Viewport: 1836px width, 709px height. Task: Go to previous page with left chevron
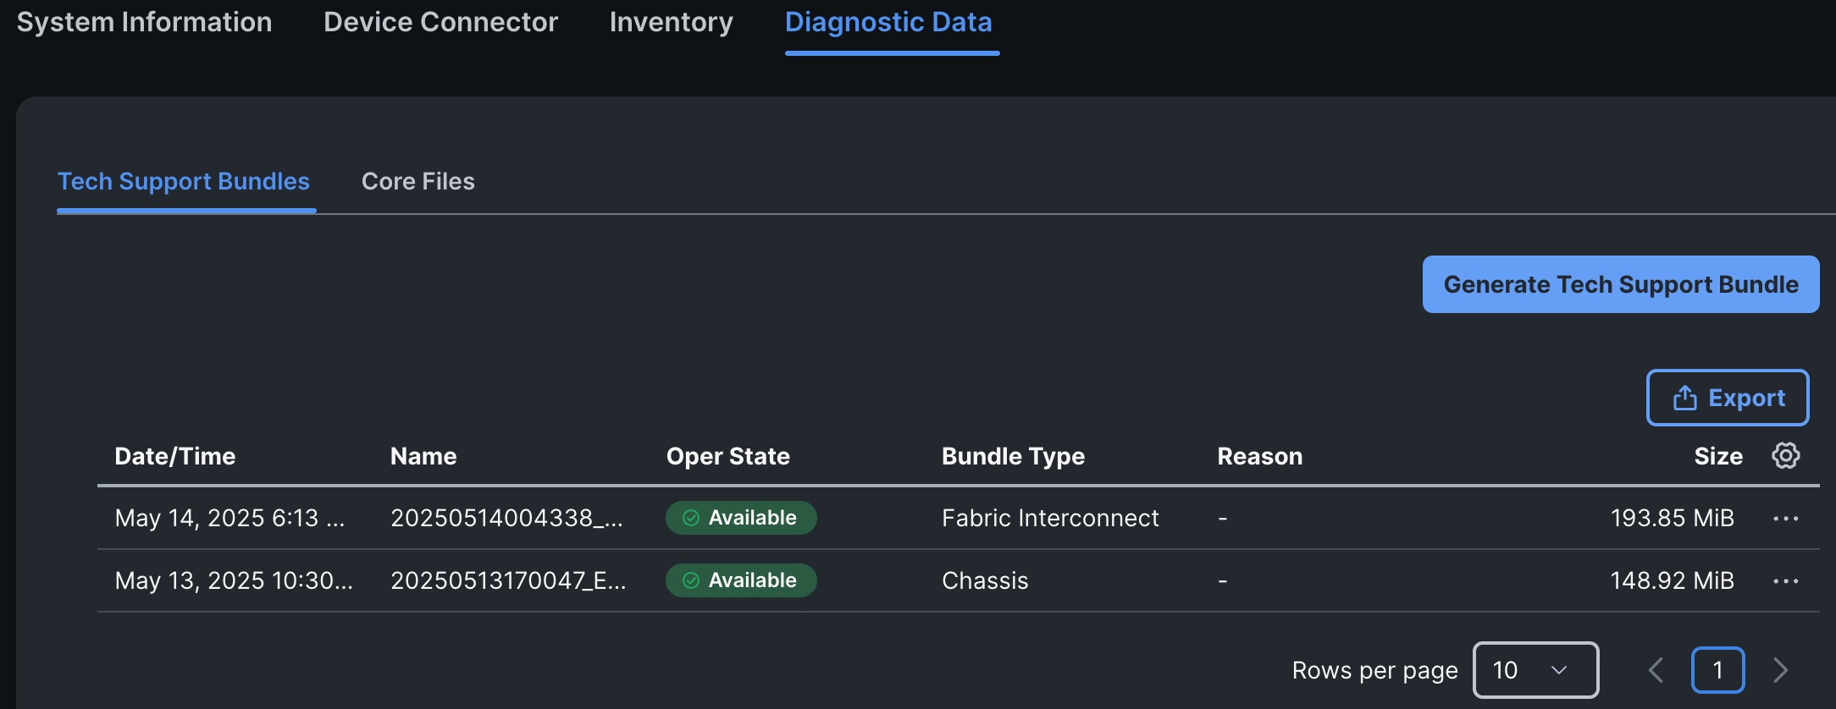[1656, 670]
